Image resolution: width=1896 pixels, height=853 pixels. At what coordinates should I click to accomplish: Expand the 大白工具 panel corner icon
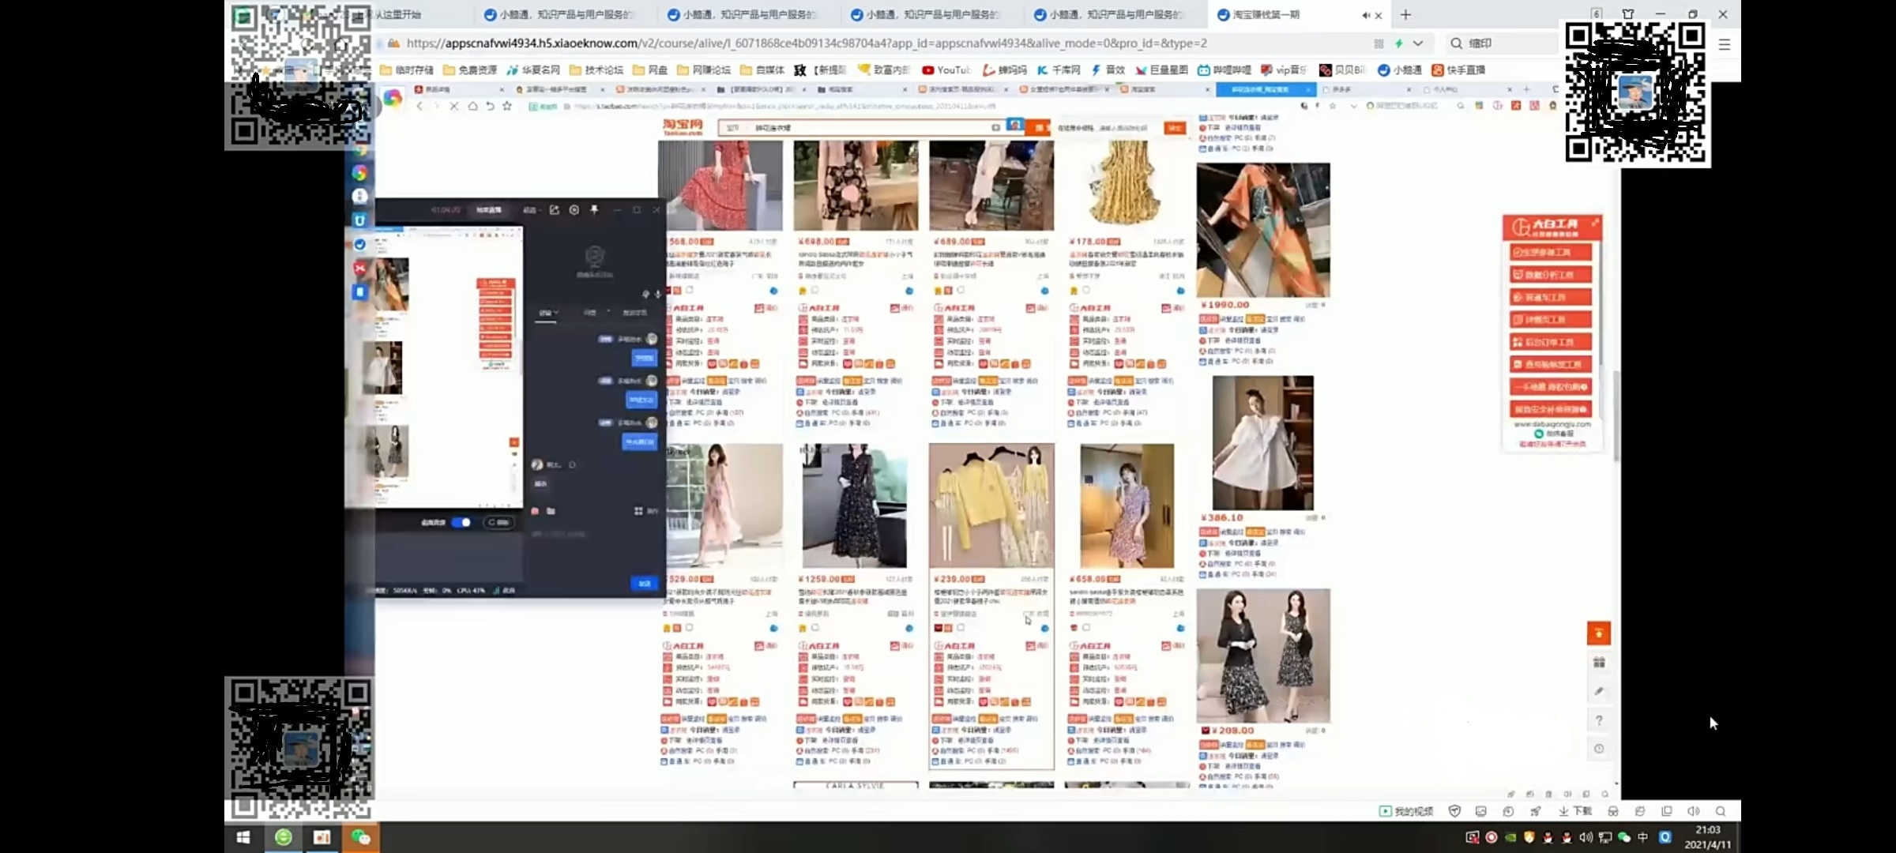pyautogui.click(x=1595, y=223)
